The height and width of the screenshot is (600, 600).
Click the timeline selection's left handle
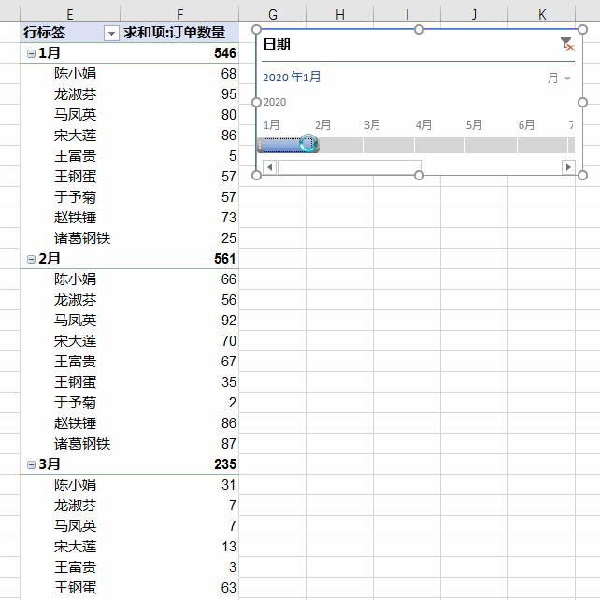(x=260, y=145)
